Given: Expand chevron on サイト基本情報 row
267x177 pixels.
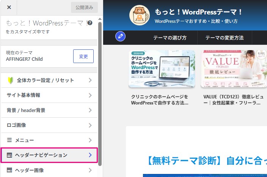Looking at the screenshot, I should (90, 95).
